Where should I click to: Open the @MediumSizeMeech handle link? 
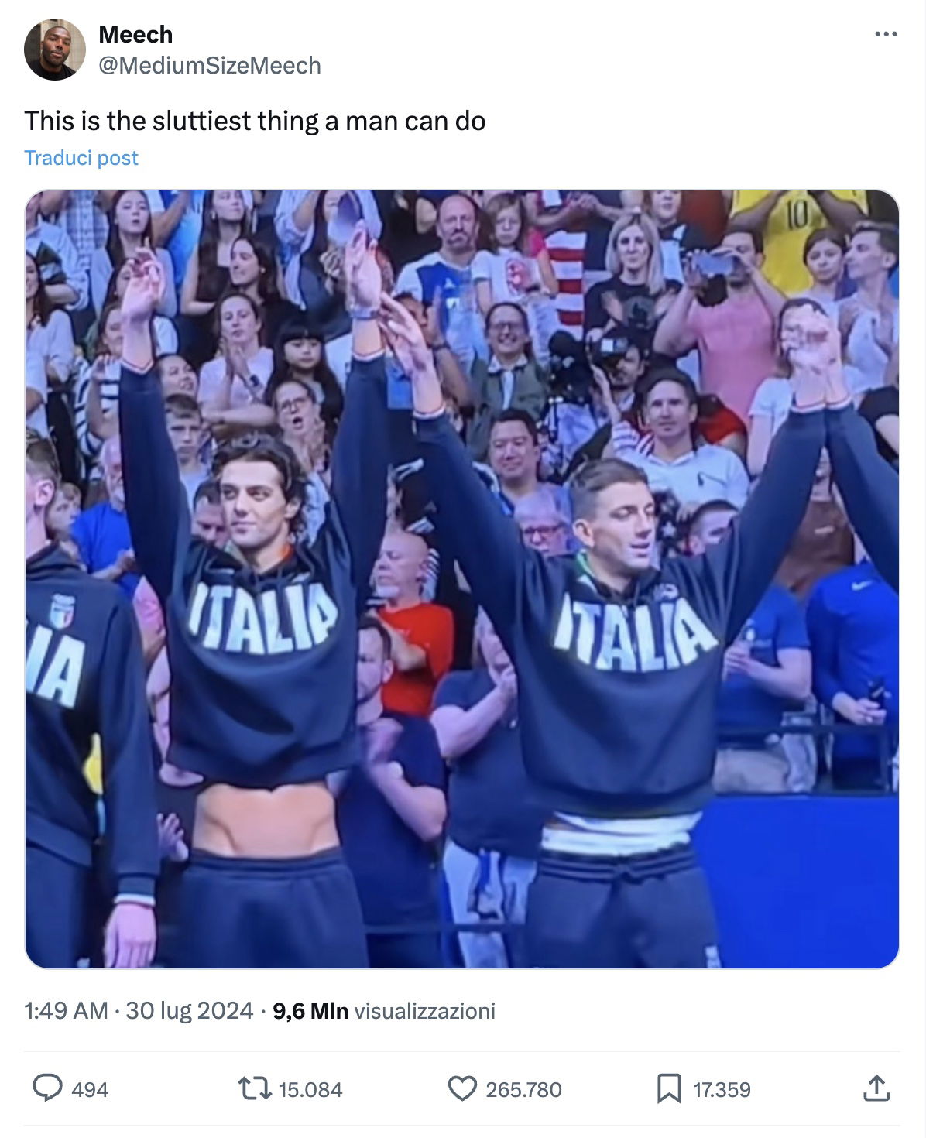click(210, 66)
